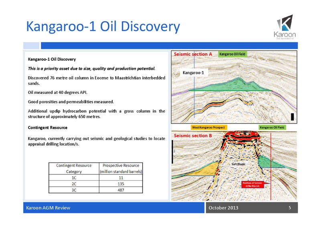Click the 'Prospective Resource' table header
Viewport: 321px width, 227px height.
(121, 168)
